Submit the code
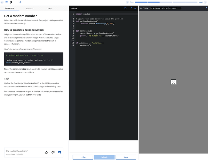The width and height of the screenshot is (208, 160). (104, 157)
